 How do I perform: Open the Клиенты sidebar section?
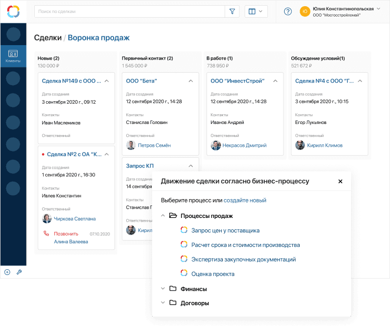[13, 56]
